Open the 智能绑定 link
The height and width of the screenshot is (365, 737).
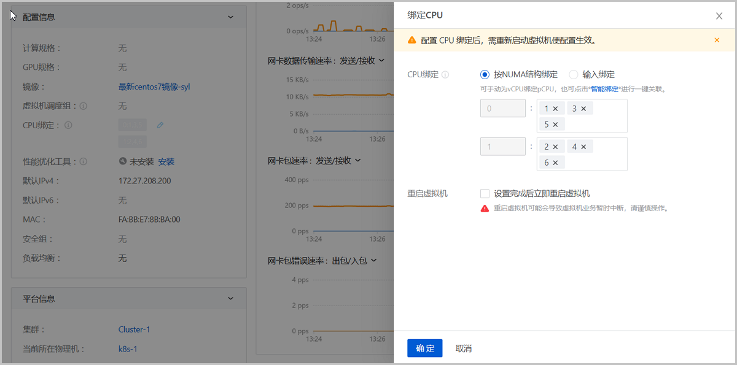click(x=604, y=89)
